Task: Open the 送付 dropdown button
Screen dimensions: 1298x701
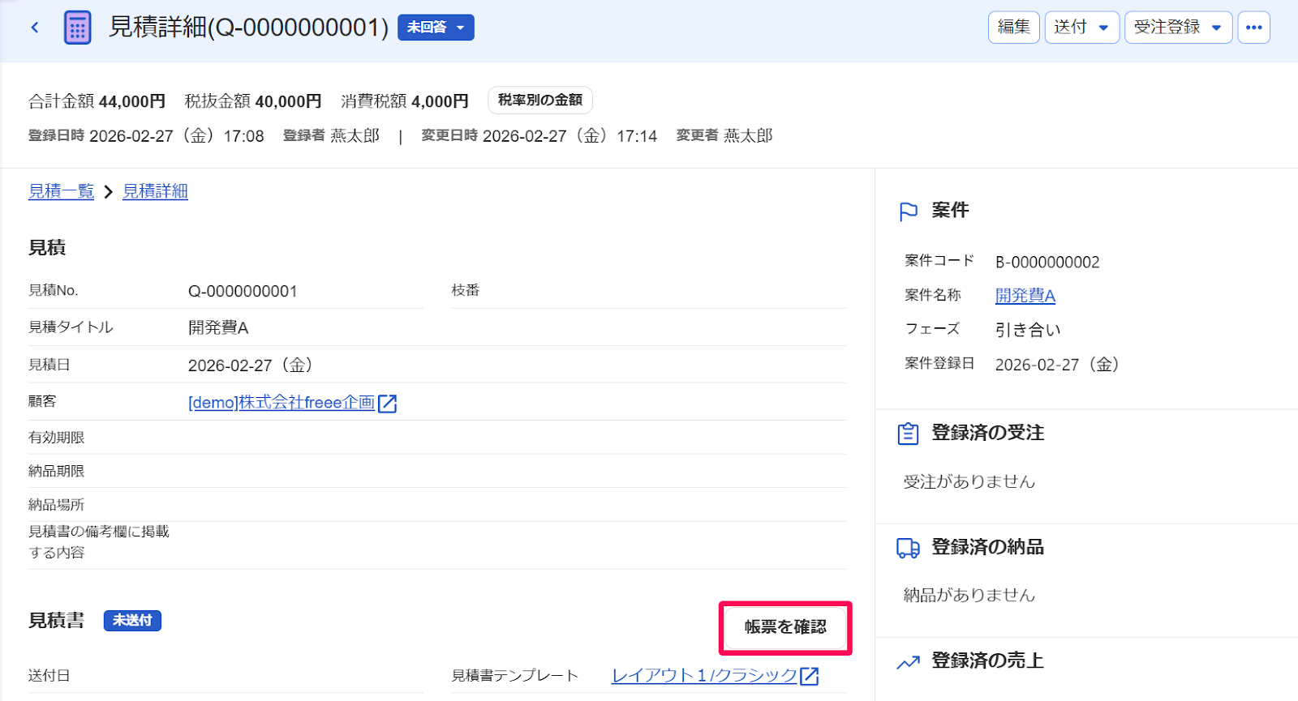Action: click(x=1081, y=27)
